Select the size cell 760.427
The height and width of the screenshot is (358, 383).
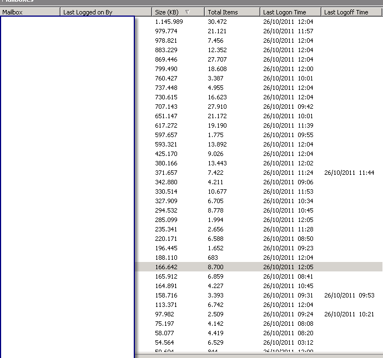tap(166, 78)
